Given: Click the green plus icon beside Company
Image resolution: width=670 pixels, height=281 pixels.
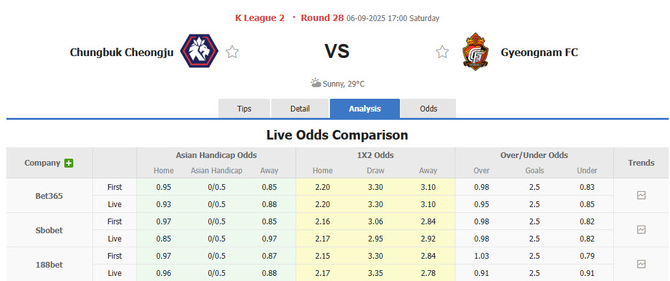Looking at the screenshot, I should point(69,163).
